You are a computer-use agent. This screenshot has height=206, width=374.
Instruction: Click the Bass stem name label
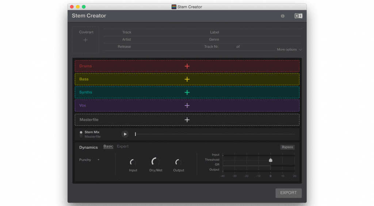coord(84,79)
